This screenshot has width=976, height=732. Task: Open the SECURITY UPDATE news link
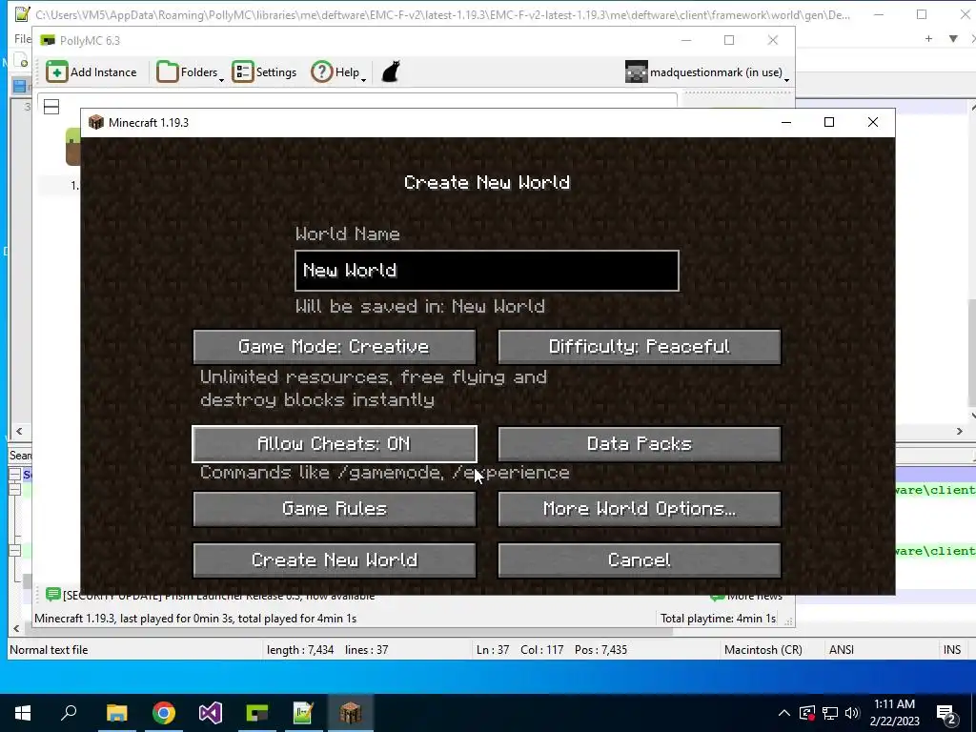(218, 596)
